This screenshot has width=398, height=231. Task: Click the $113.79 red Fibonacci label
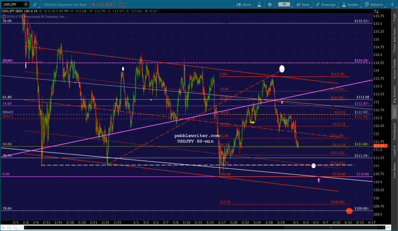click(338, 74)
